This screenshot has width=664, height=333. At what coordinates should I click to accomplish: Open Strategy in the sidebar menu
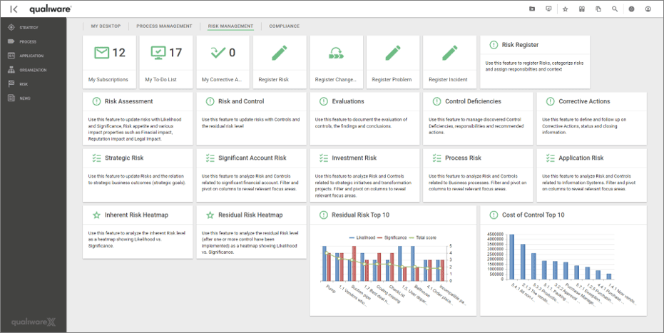tap(29, 28)
